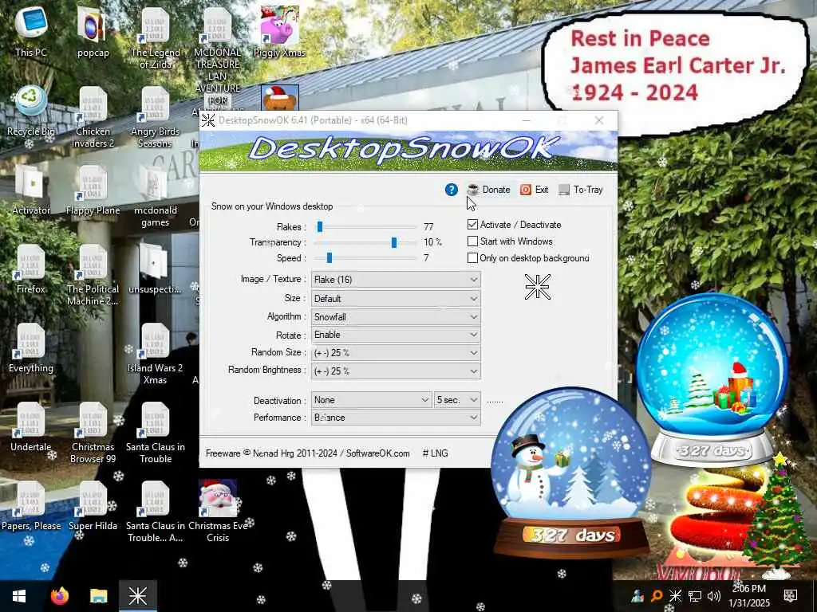
Task: Select the This PC desktop icon
Action: (x=31, y=32)
